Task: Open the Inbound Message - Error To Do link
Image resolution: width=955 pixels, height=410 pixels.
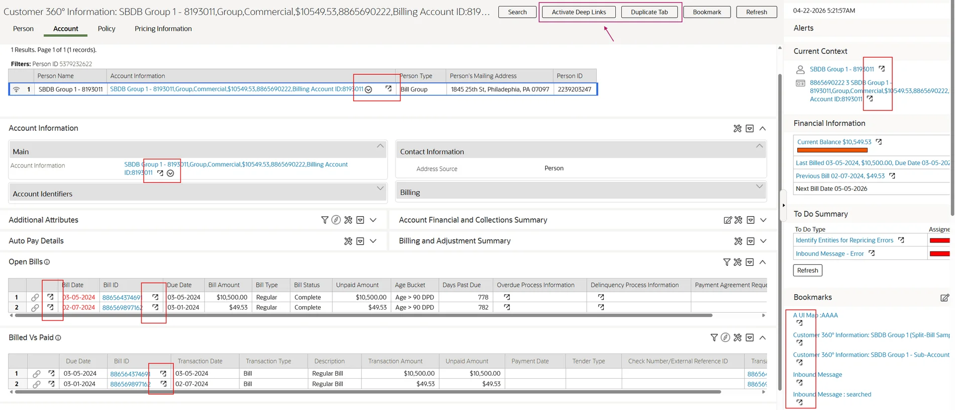Action: [829, 253]
